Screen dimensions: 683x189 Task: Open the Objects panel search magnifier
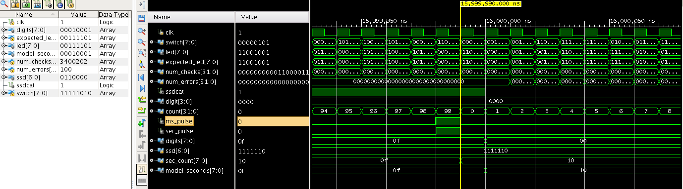coord(4,4)
